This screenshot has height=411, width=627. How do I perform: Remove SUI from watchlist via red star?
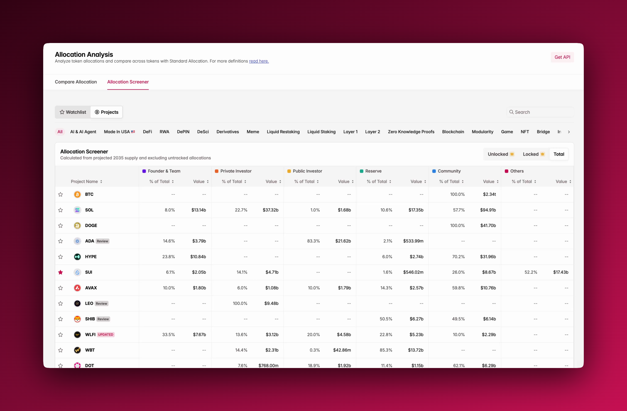(60, 272)
